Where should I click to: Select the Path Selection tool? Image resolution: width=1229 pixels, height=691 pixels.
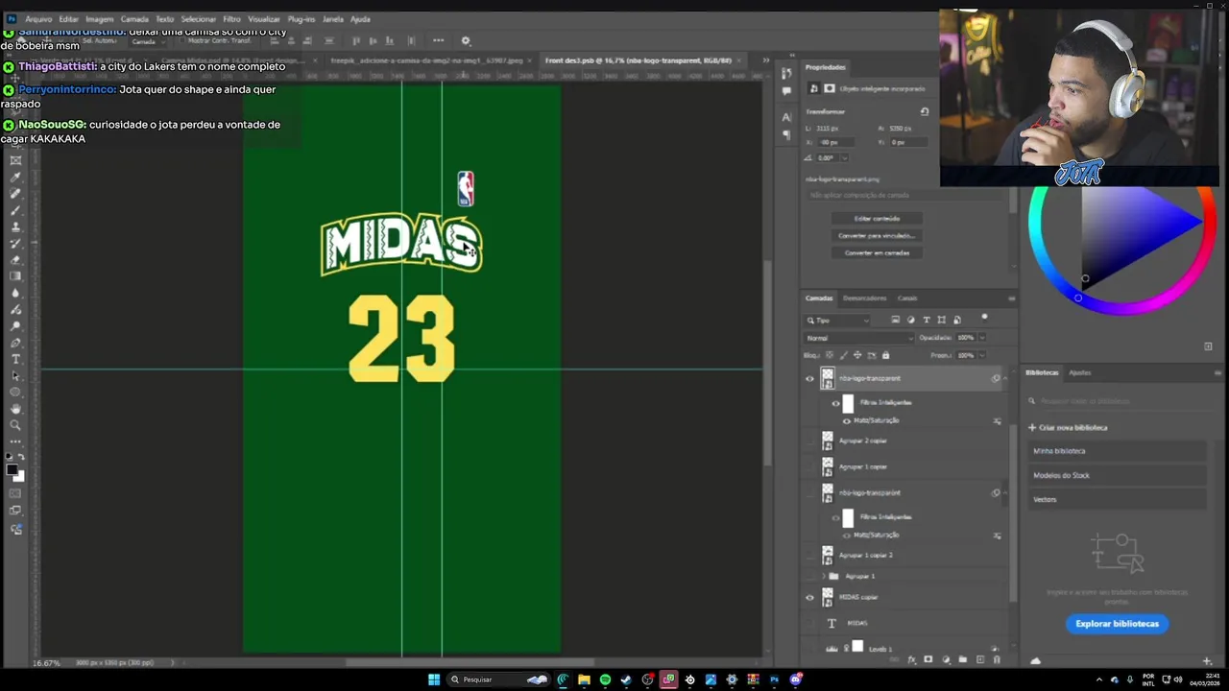click(15, 375)
